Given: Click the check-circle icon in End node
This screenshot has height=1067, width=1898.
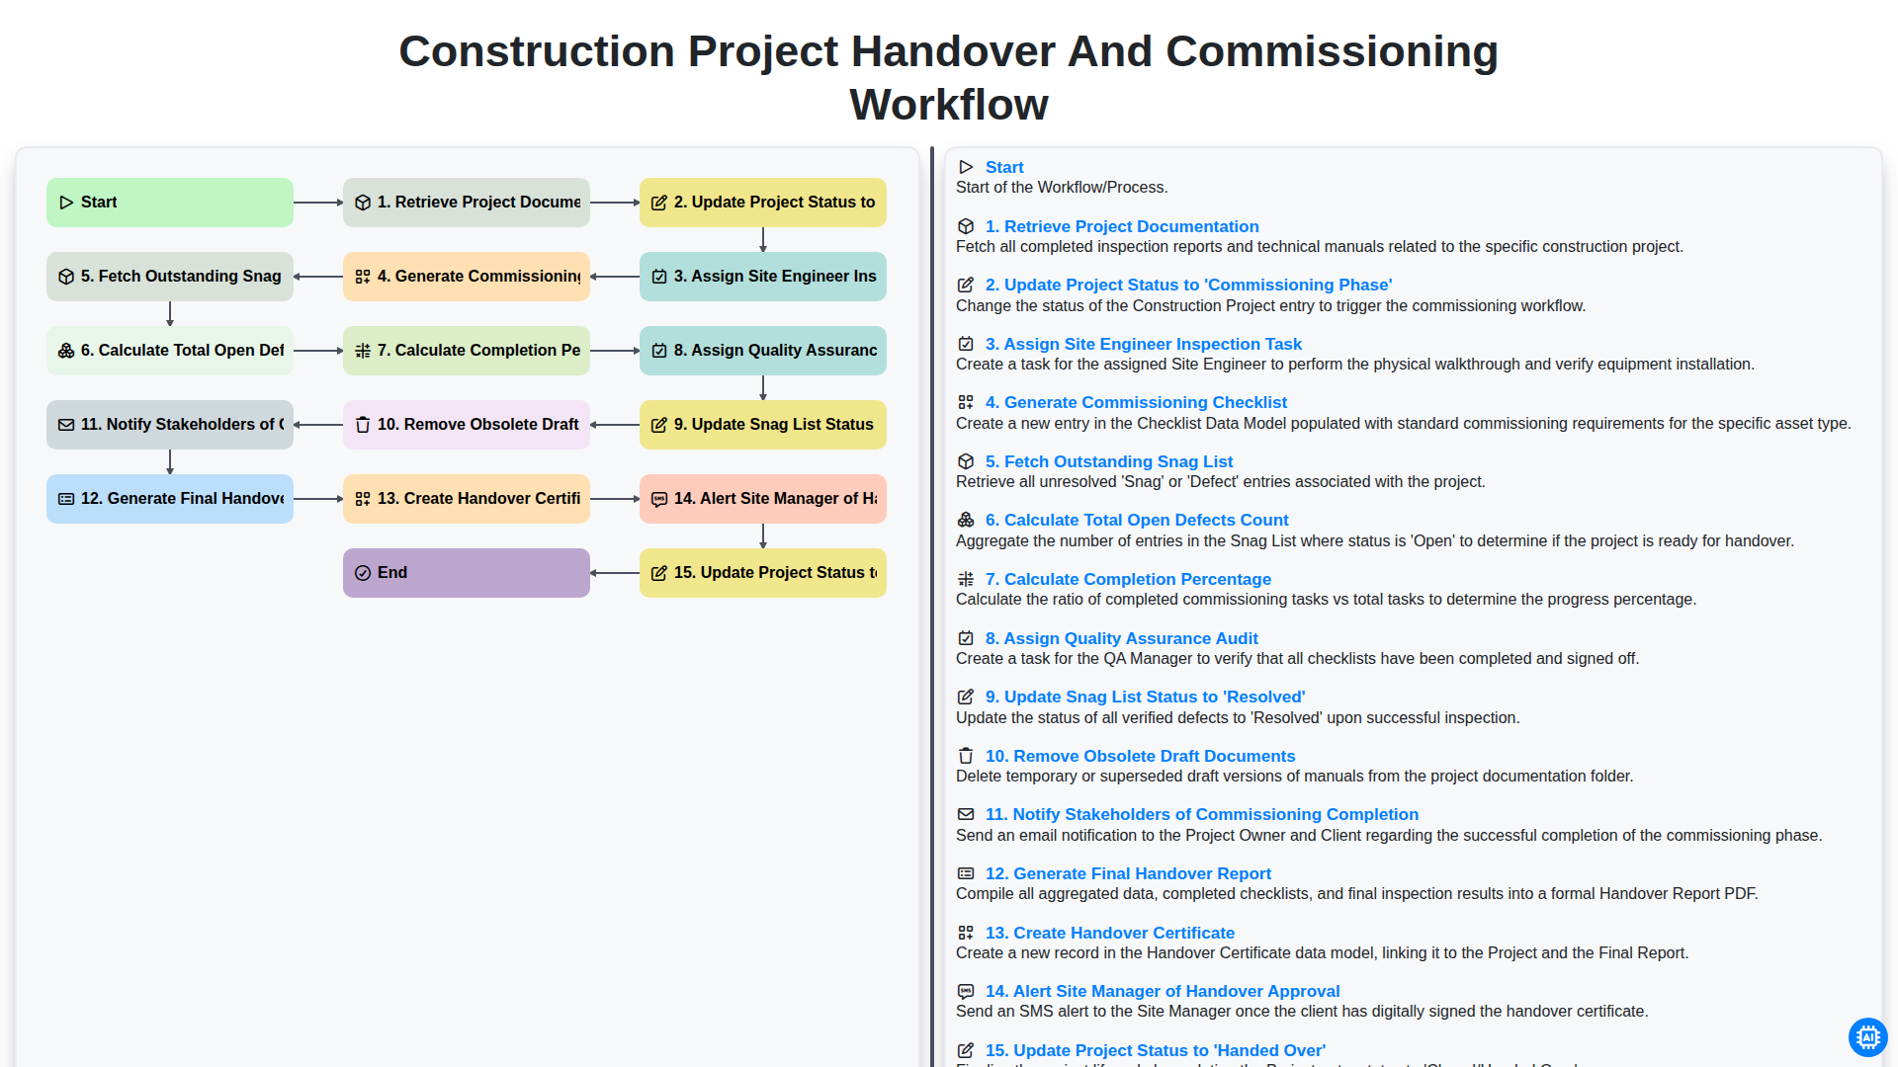Looking at the screenshot, I should [363, 573].
